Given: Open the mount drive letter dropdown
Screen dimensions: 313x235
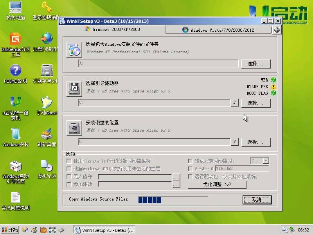Looking at the screenshot, I should click(x=265, y=160).
